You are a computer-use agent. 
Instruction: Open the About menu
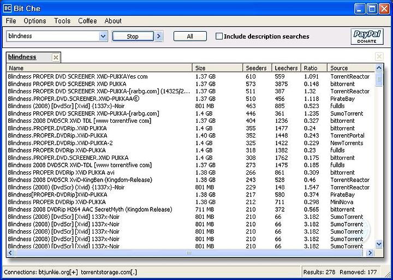coord(113,21)
